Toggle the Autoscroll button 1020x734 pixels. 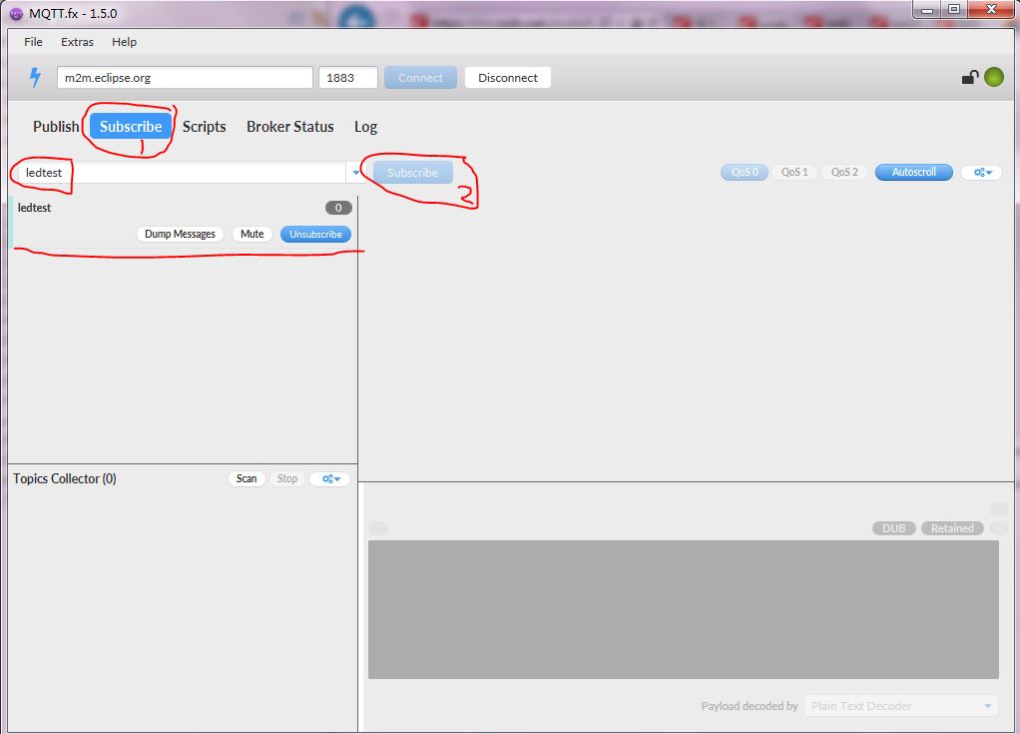pyautogui.click(x=914, y=173)
